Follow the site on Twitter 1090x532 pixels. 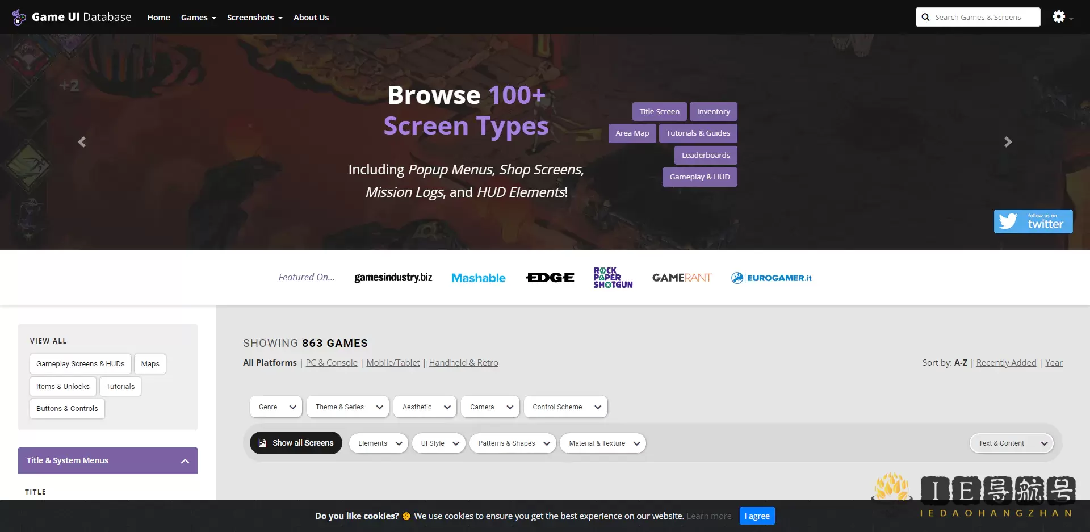1033,221
